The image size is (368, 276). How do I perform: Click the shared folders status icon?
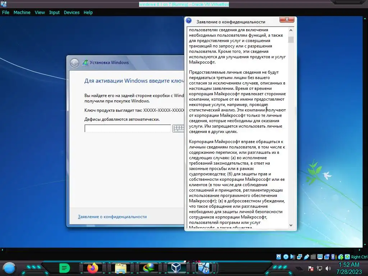tap(313, 257)
